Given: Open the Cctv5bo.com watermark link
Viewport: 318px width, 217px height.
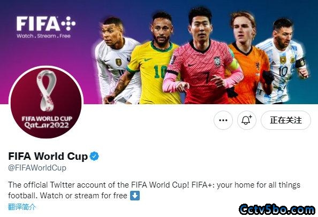Looking at the screenshot, I should 277,210.
